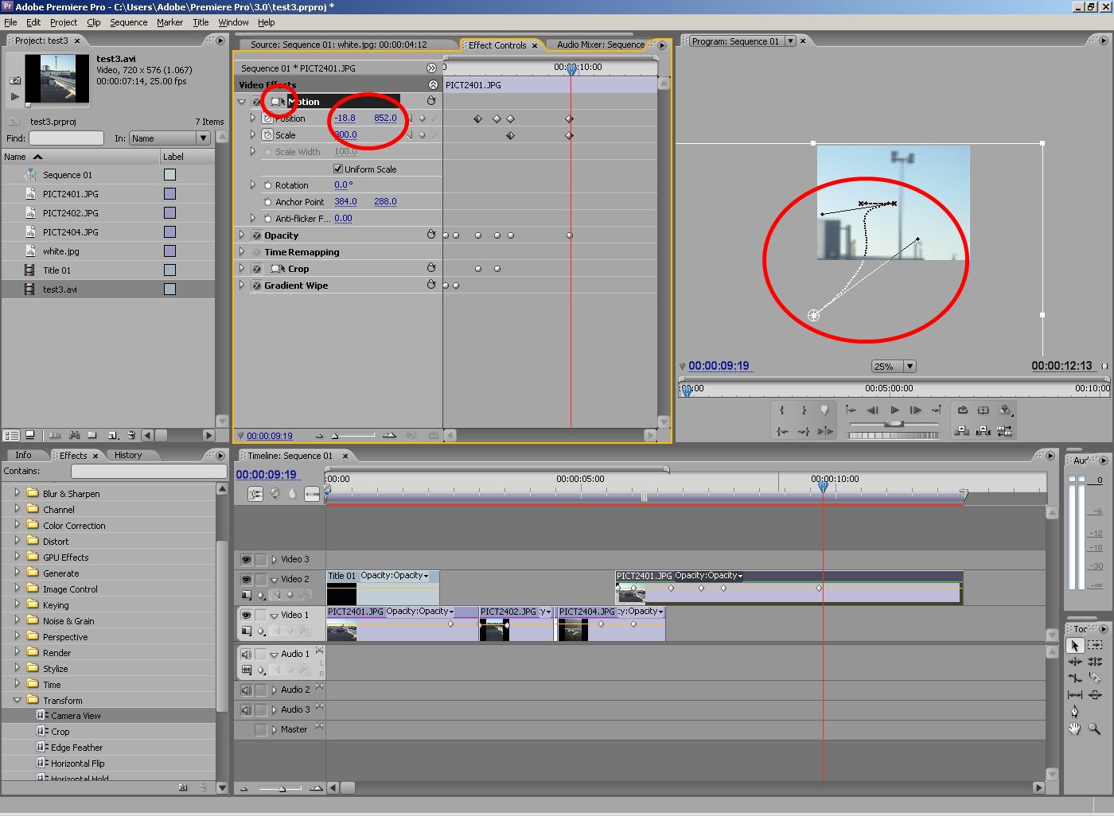Viewport: 1114px width, 816px height.
Task: Open the Sequence menu
Action: 128,22
